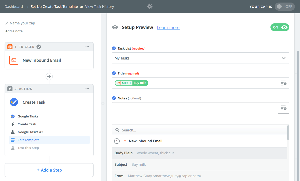The height and width of the screenshot is (181, 300).
Task: Click the Google Tasks logo by Create Task
Action: (x=14, y=102)
